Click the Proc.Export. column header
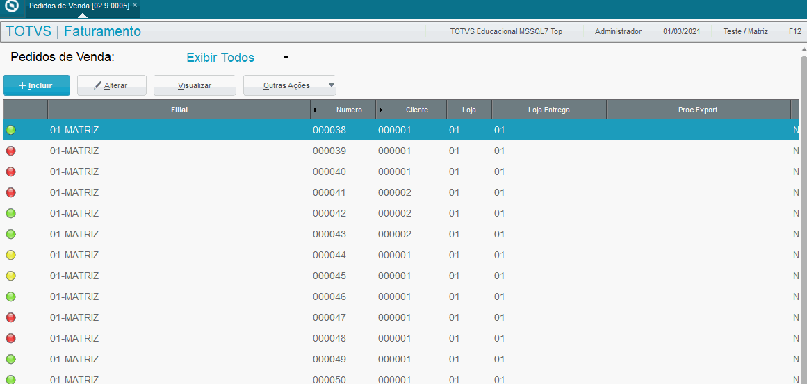This screenshot has height=384, width=807. pyautogui.click(x=699, y=110)
